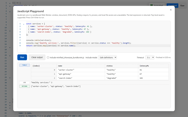Collapse background code fold at line 4

[x=10, y=12]
